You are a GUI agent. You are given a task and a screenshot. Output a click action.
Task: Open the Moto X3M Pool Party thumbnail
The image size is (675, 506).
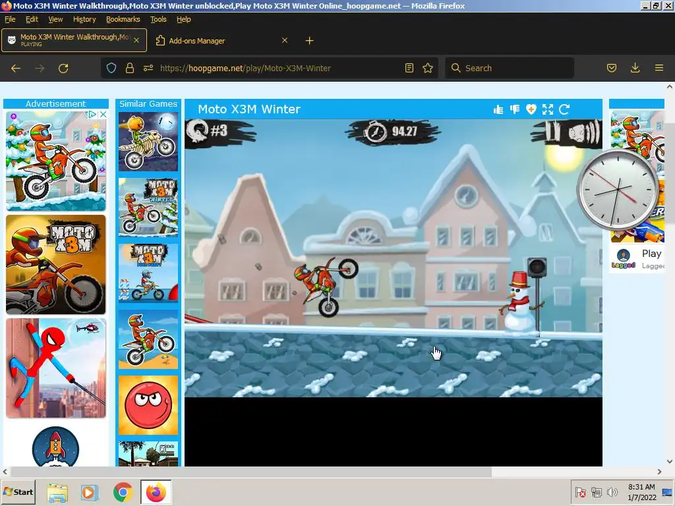(x=148, y=273)
